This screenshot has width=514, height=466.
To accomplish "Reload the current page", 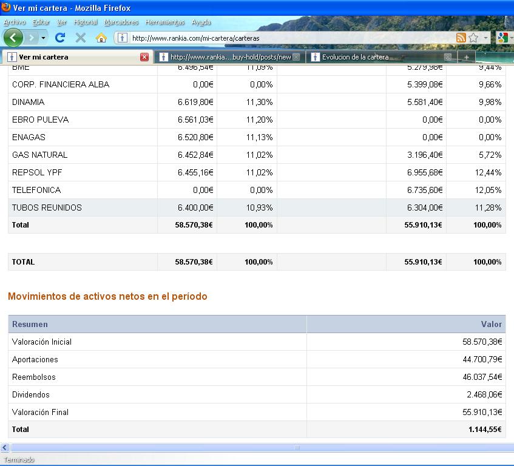I will coord(59,38).
